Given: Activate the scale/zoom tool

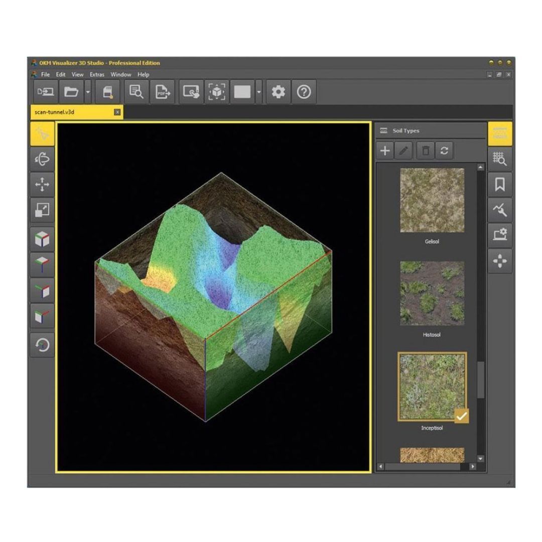Looking at the screenshot, I should tap(42, 210).
